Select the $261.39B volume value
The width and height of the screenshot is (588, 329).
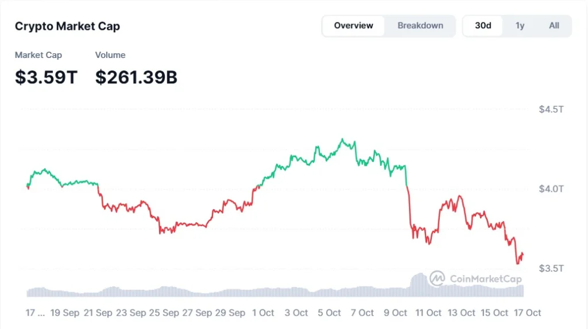136,77
